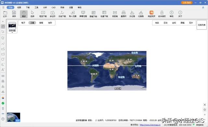
Task: Expand left sidebar via top double arrow
Action: [x=3, y=21]
